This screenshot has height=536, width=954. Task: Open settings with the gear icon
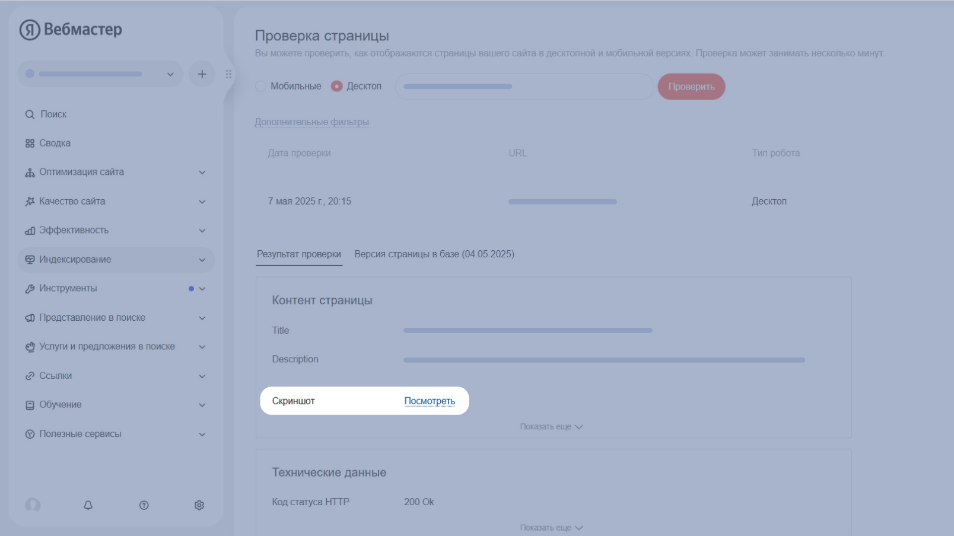[x=200, y=505]
